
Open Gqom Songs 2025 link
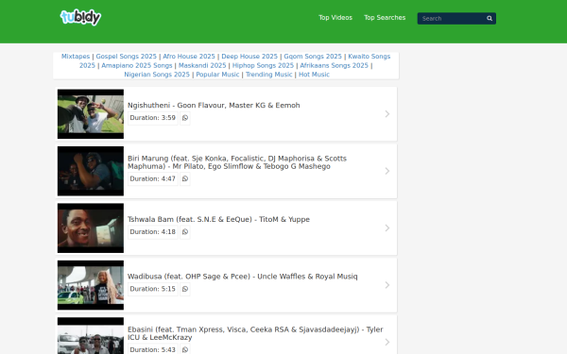[x=313, y=57]
